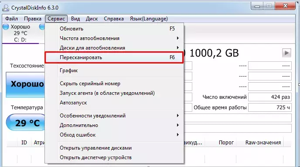Open the Язык(Language) menu

click(x=149, y=19)
